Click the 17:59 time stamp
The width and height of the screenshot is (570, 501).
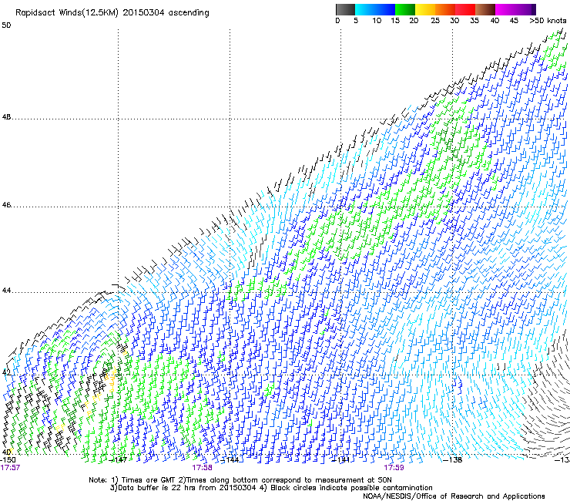(x=394, y=468)
